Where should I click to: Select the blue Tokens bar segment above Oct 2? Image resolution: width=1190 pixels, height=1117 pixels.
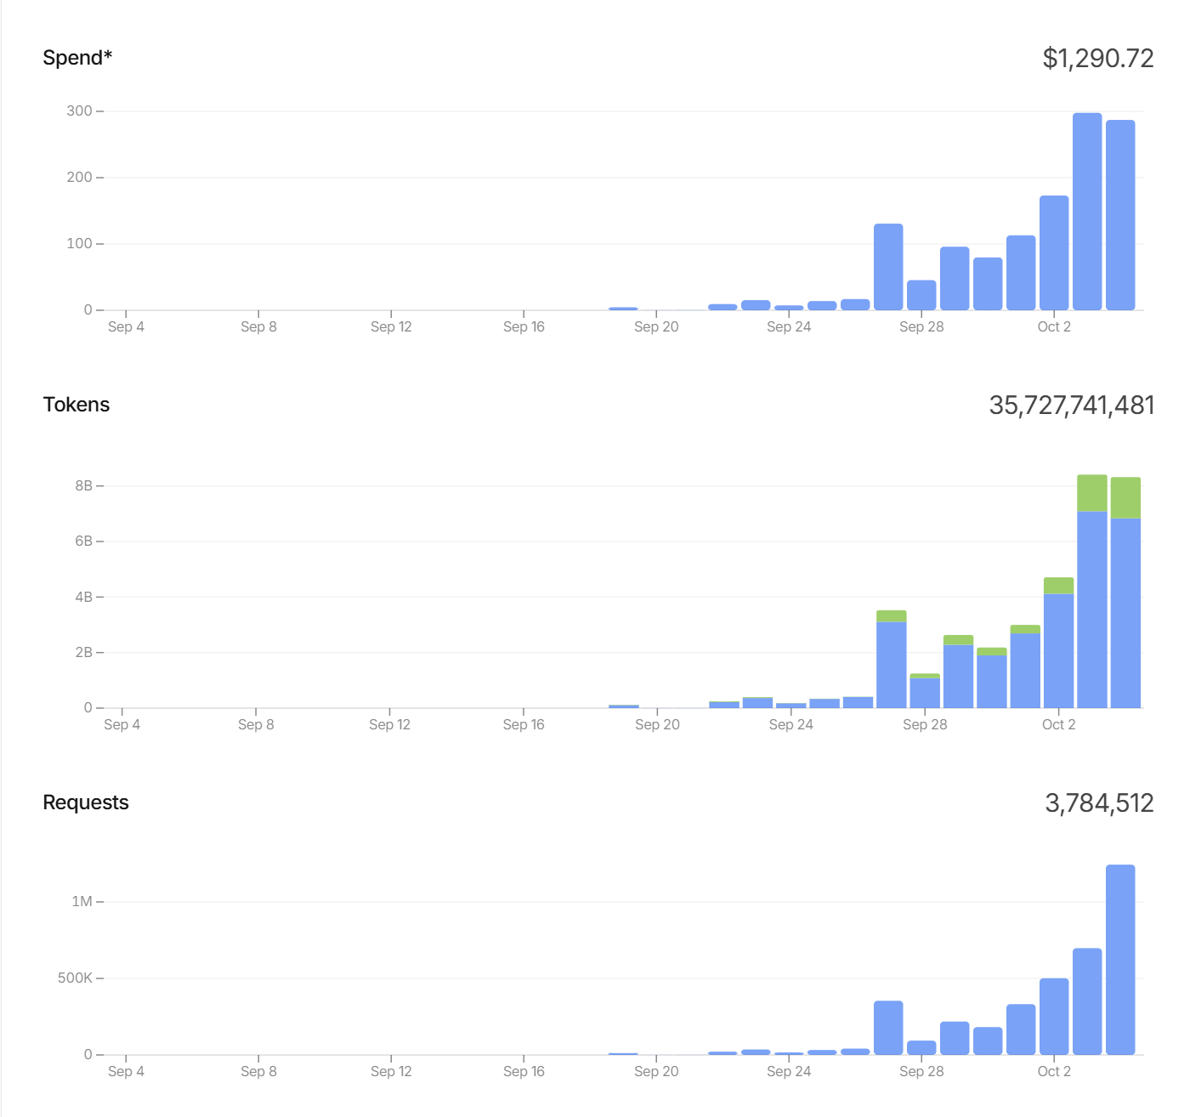click(1059, 650)
